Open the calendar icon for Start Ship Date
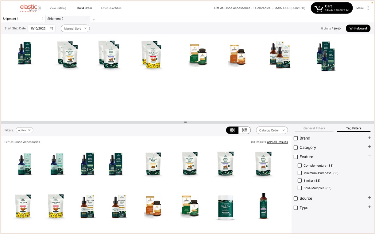Viewport: 375px width, 234px height. [51, 28]
